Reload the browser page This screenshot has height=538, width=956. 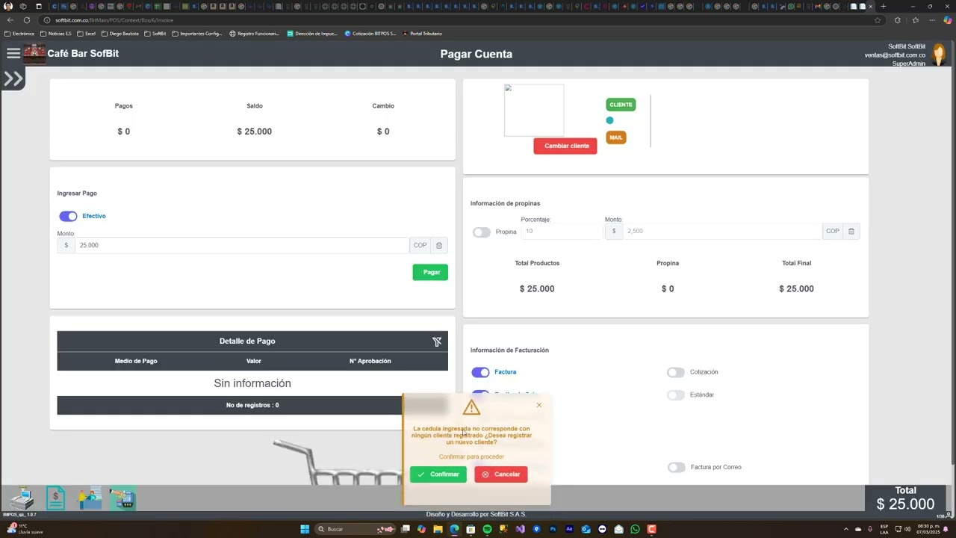[27, 20]
